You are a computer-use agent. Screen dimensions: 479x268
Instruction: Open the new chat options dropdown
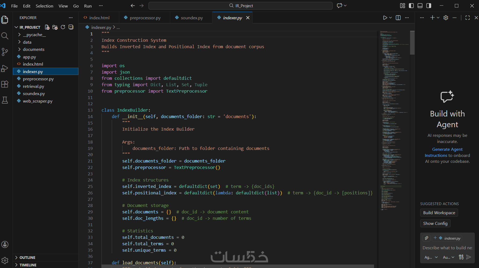438,18
